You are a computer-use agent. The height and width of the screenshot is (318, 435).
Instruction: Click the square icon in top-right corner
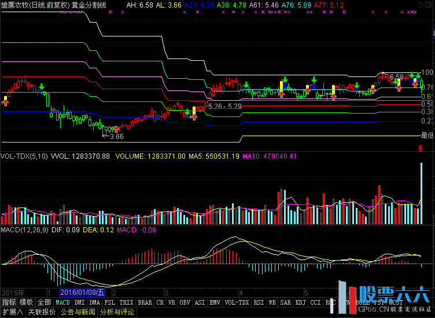click(x=428, y=5)
